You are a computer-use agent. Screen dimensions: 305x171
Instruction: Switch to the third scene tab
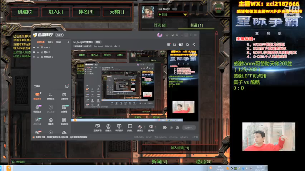[x=59, y=42]
